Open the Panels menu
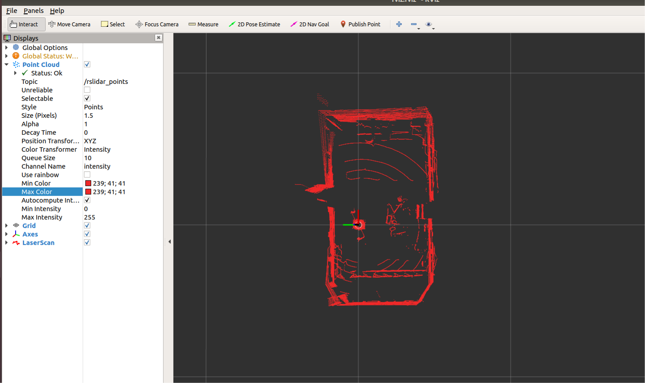This screenshot has height=383, width=645. pyautogui.click(x=34, y=10)
